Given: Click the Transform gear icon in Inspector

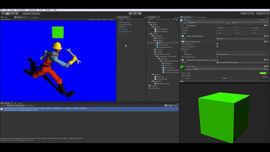Looking at the screenshot, I should 268,26.
